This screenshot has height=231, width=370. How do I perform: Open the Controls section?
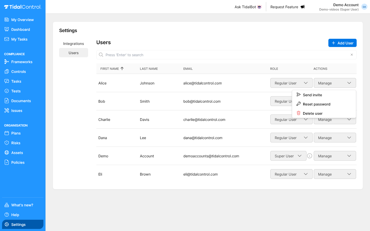coord(18,71)
